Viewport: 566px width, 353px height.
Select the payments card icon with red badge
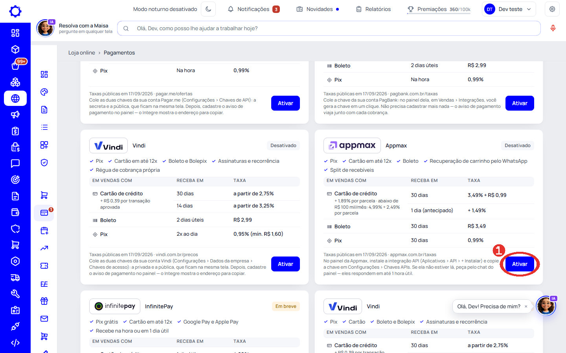point(44,213)
